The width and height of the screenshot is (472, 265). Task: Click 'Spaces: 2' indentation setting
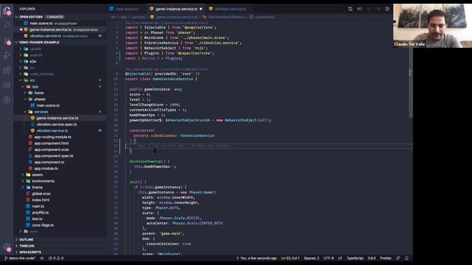(x=311, y=258)
